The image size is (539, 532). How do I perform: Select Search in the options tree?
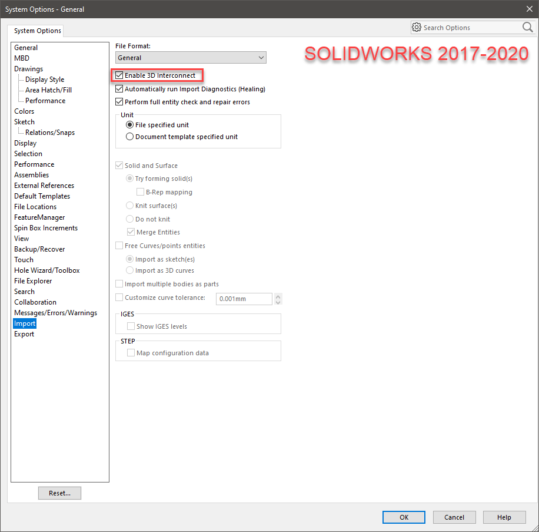coord(24,292)
